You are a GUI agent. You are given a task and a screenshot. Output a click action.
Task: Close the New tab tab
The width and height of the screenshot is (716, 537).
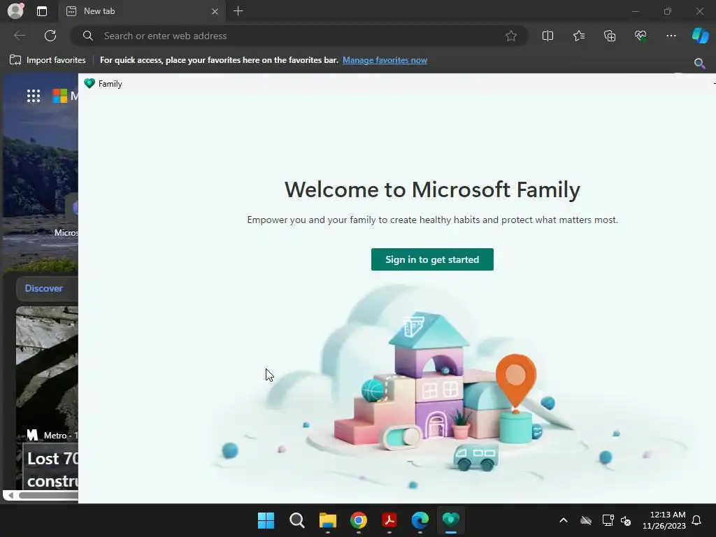(215, 11)
